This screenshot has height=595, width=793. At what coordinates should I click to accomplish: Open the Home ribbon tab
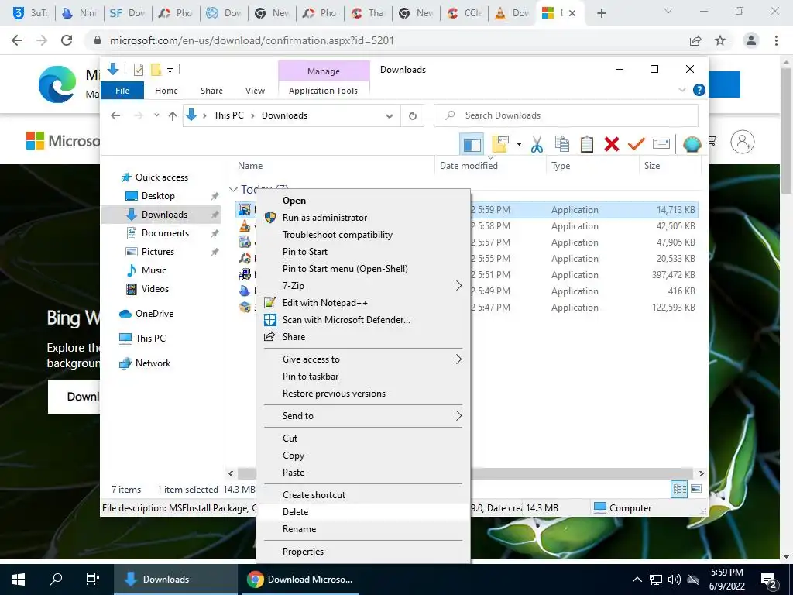(166, 91)
